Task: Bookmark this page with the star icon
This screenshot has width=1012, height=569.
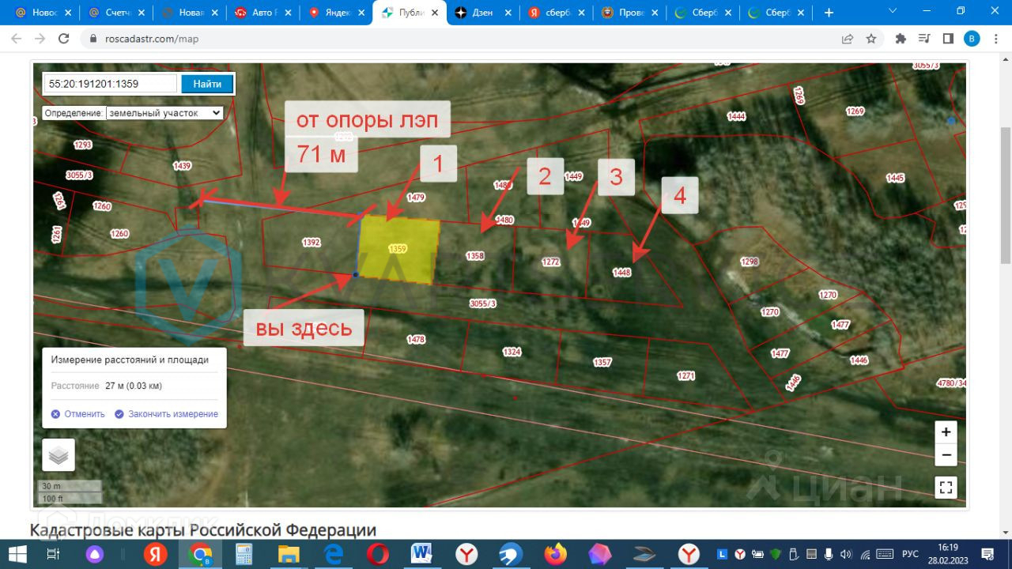Action: 871,39
